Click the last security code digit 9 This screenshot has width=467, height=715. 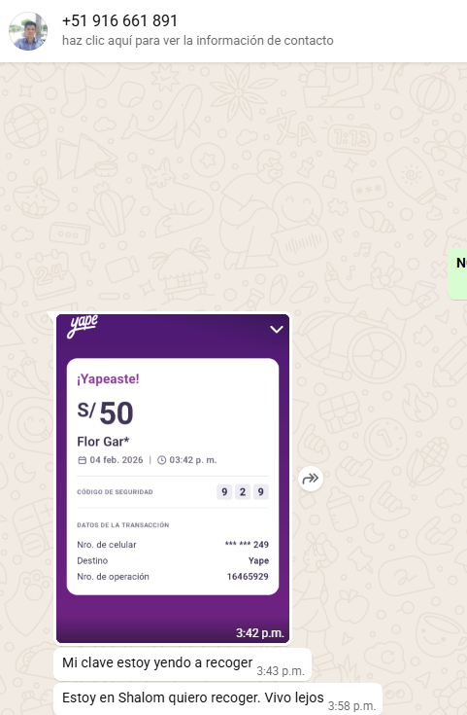(x=261, y=491)
